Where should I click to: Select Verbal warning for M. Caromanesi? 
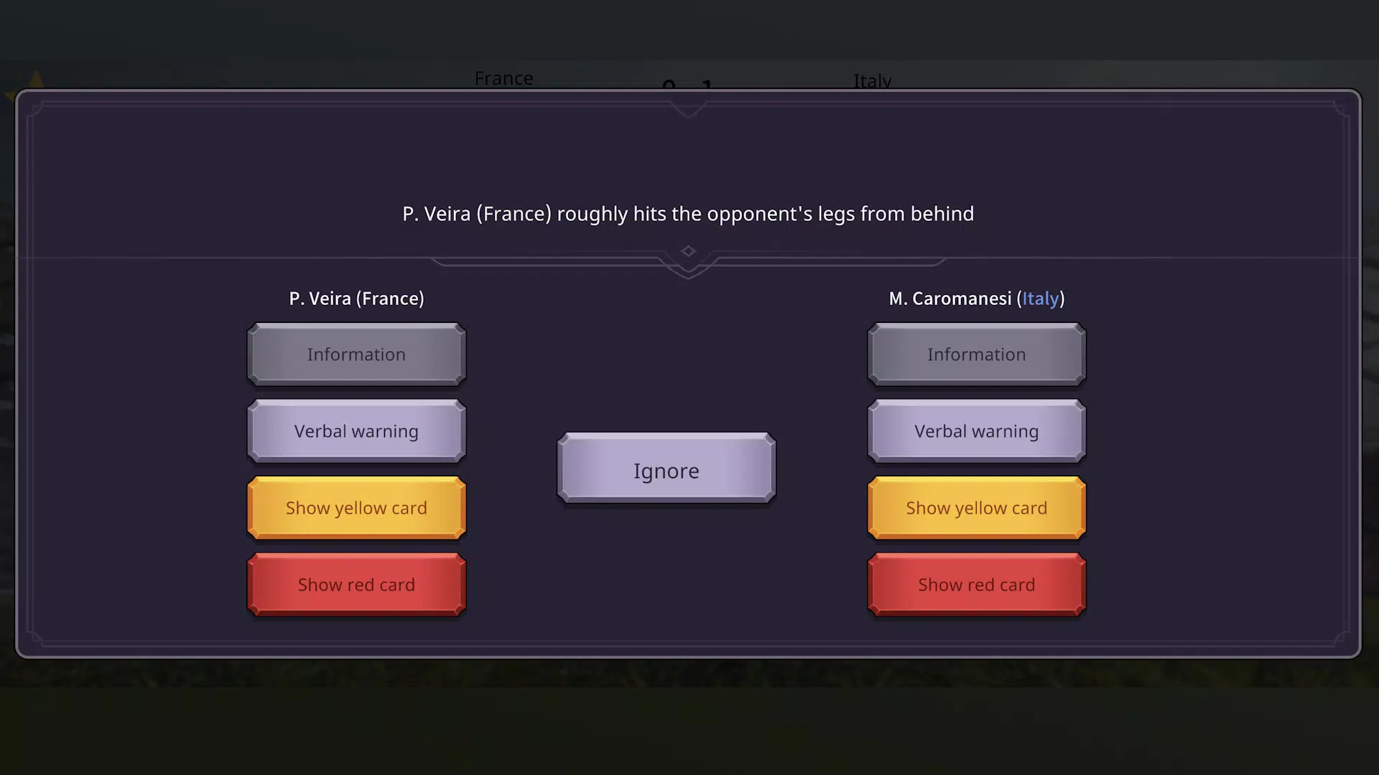tap(977, 431)
